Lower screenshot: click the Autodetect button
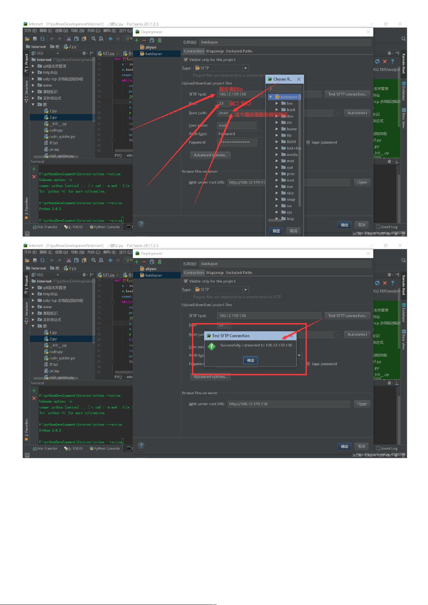428x605 pixels. tap(357, 334)
